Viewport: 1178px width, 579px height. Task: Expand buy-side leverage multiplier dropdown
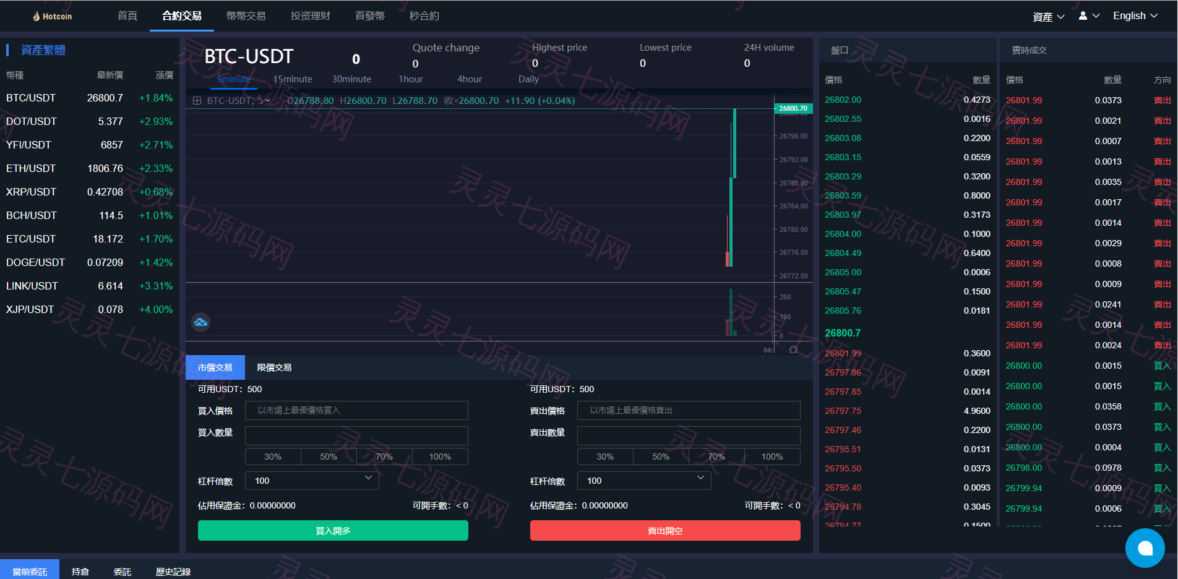[312, 481]
